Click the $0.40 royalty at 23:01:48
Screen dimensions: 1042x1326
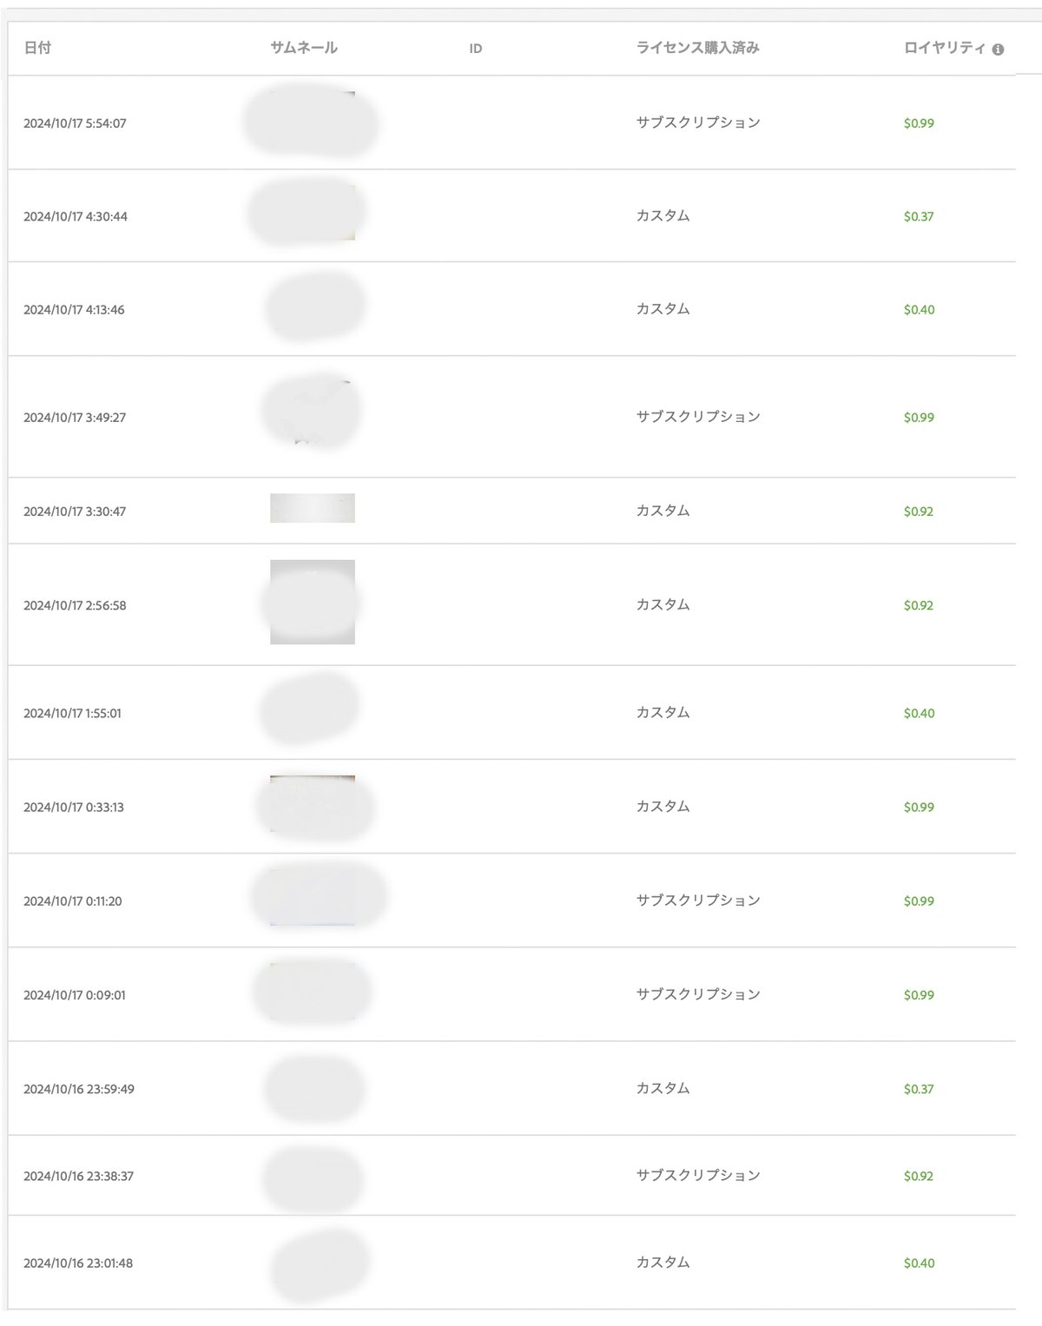[919, 1263]
